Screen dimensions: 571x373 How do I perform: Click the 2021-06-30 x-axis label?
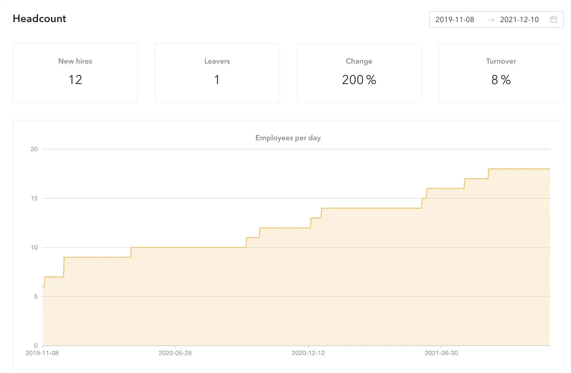pos(441,353)
